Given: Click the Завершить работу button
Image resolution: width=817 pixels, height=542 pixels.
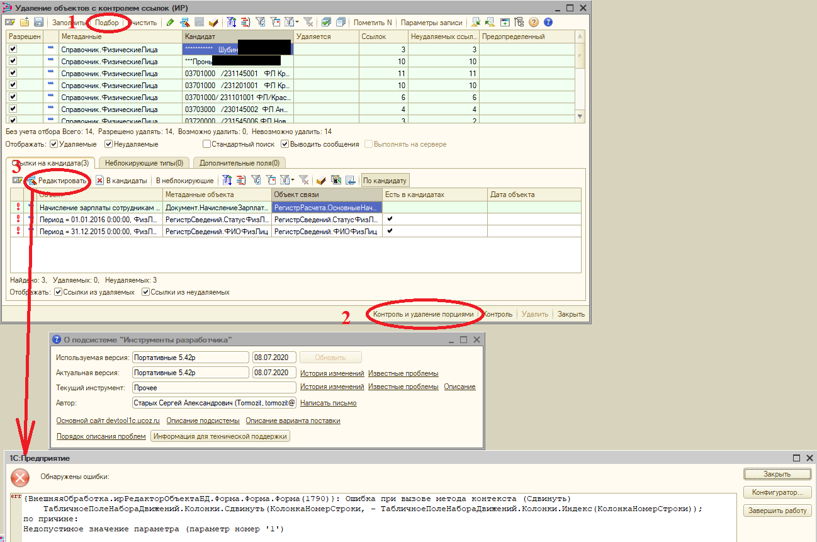Looking at the screenshot, I should 777,511.
